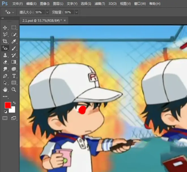Select the Clone Stamp tool
Viewport: 187px width, 172px height.
[5, 55]
